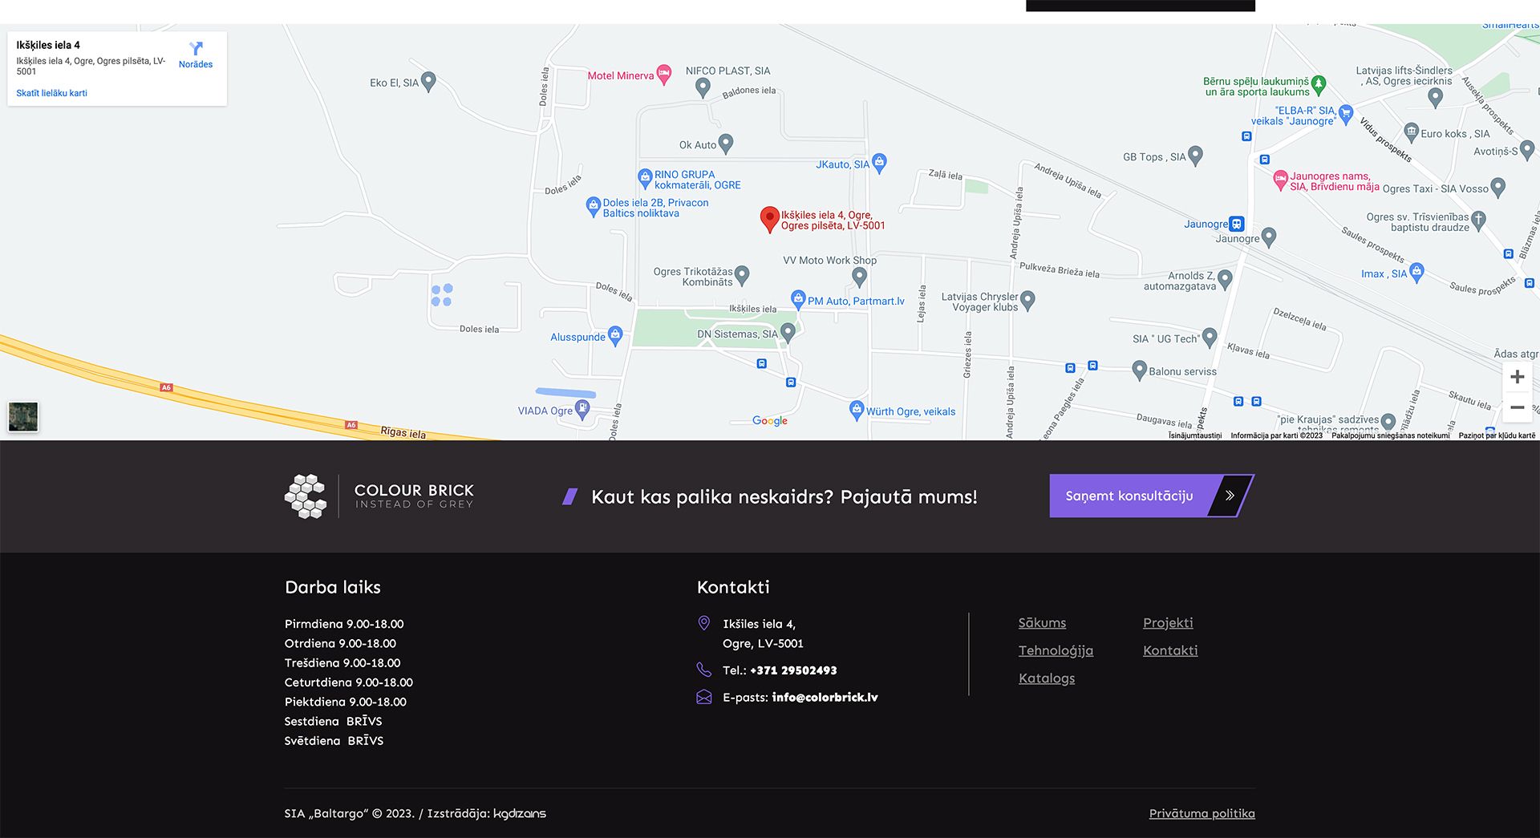The image size is (1540, 838).
Task: Click the Ogres Taxi - SIA Vosso marker
Action: pyautogui.click(x=1497, y=188)
